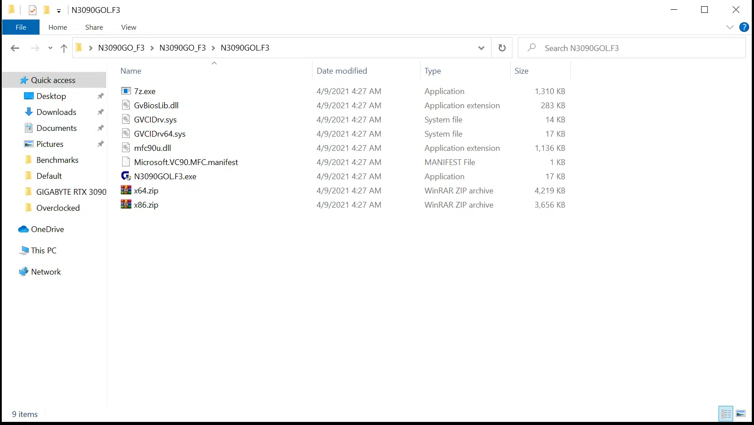This screenshot has width=754, height=425.
Task: Open Default folder in navigation pane
Action: (x=49, y=176)
